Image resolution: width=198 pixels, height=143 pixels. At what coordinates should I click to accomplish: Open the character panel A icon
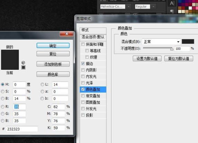point(172,3)
